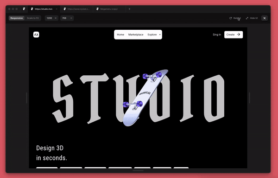
Task: Close the preview with the X button
Action: coord(265,18)
